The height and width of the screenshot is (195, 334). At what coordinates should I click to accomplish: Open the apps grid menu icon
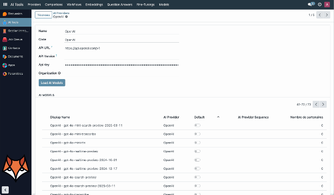(x=5, y=4)
